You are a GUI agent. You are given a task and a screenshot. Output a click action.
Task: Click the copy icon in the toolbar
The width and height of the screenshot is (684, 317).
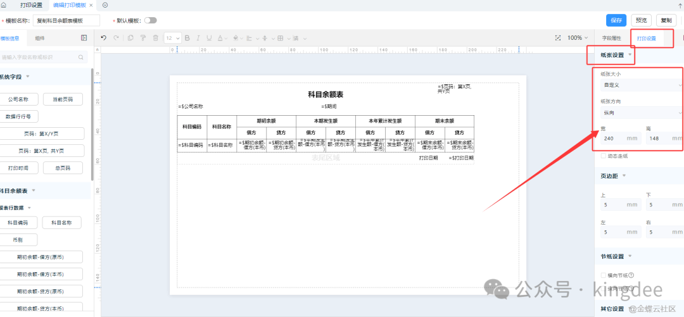(x=130, y=38)
